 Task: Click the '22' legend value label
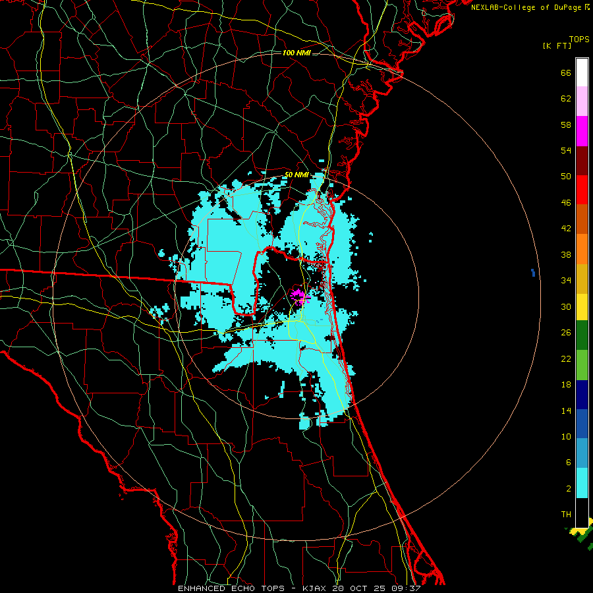coord(566,359)
